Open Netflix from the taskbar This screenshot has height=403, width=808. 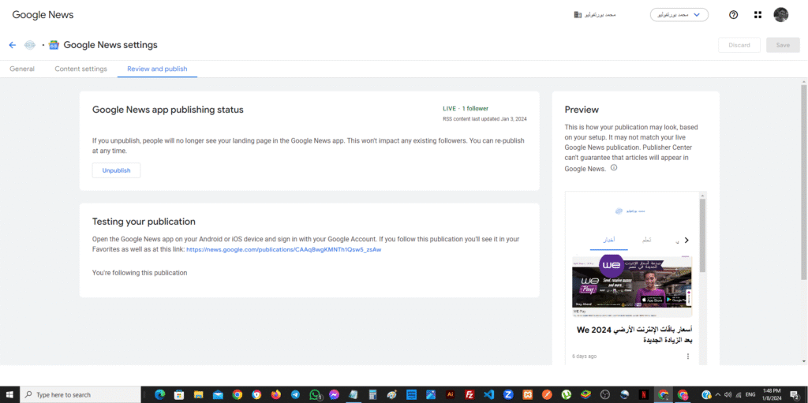[x=644, y=395]
